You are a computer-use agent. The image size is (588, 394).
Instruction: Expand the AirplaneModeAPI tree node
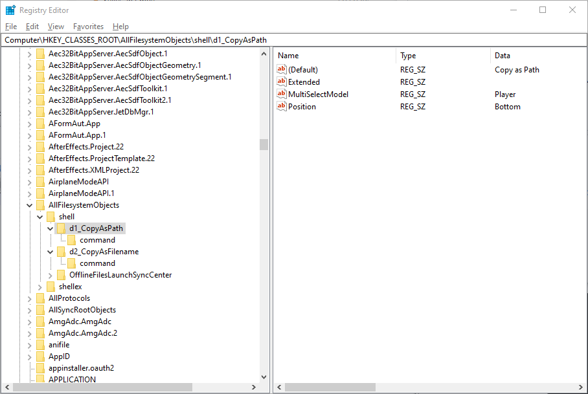click(x=29, y=182)
